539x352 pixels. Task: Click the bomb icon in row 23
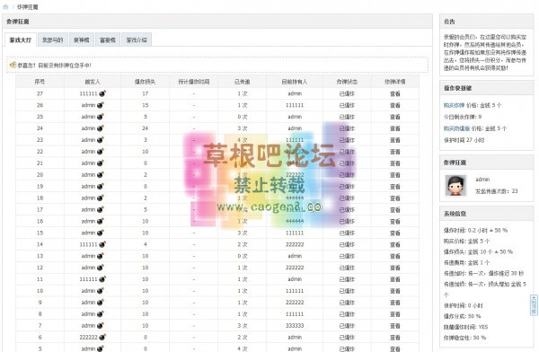100,140
